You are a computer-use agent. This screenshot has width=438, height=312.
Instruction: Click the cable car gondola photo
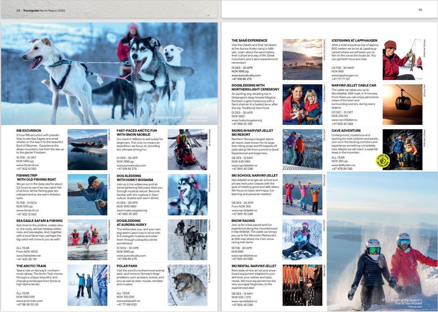(402, 105)
